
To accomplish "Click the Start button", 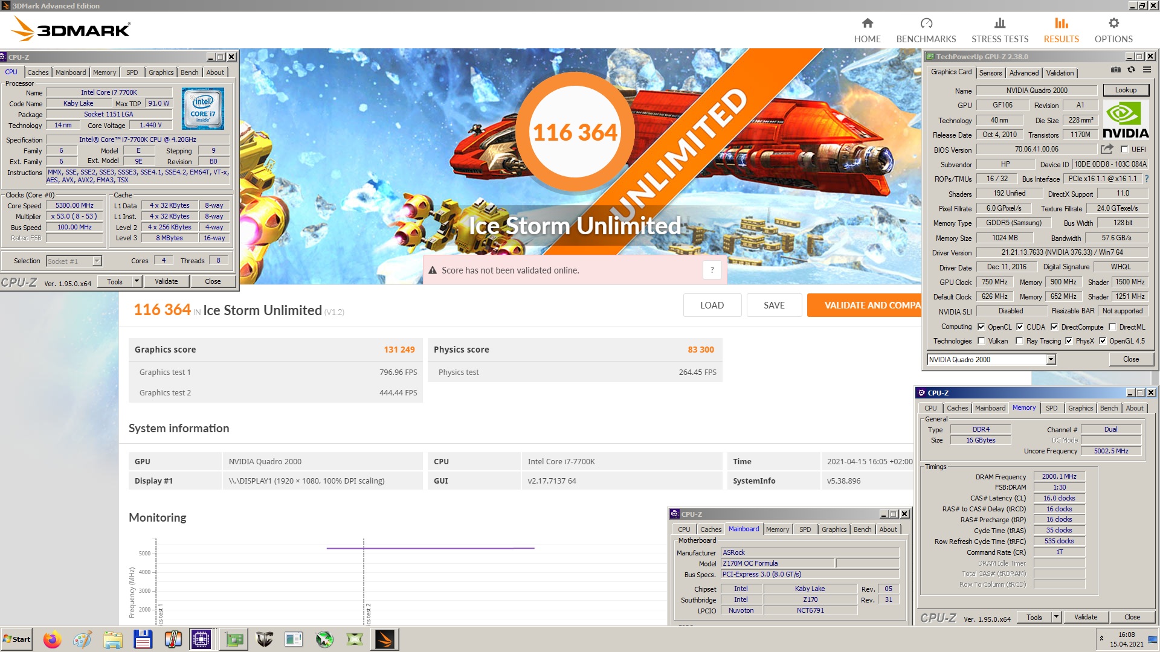I will (17, 639).
